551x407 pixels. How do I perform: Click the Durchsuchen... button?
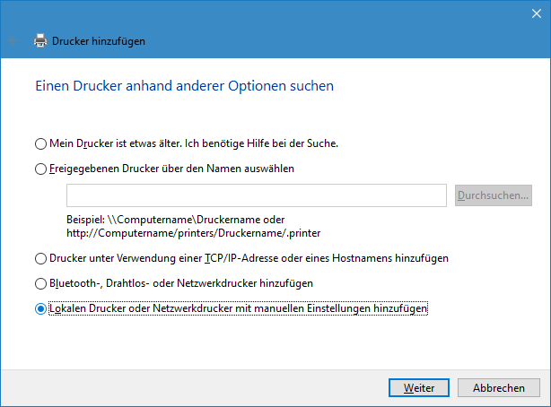click(494, 195)
